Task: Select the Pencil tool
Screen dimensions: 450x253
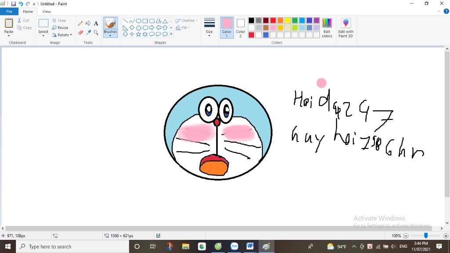Action: point(80,24)
